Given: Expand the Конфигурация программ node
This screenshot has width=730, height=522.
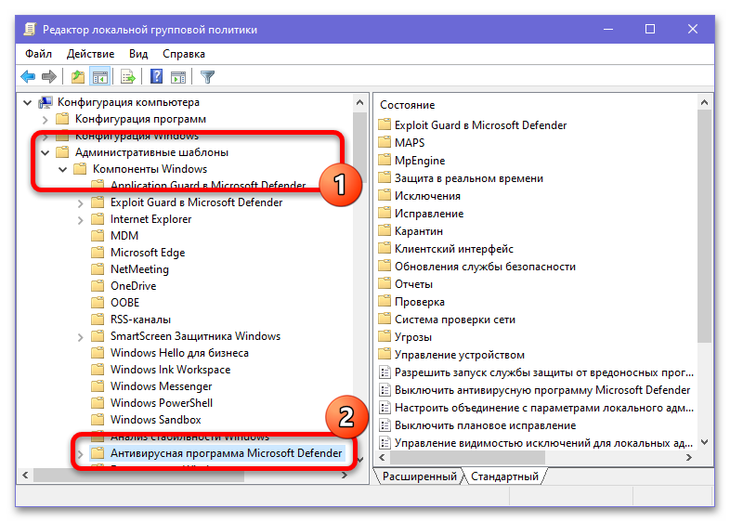Looking at the screenshot, I should pos(46,119).
